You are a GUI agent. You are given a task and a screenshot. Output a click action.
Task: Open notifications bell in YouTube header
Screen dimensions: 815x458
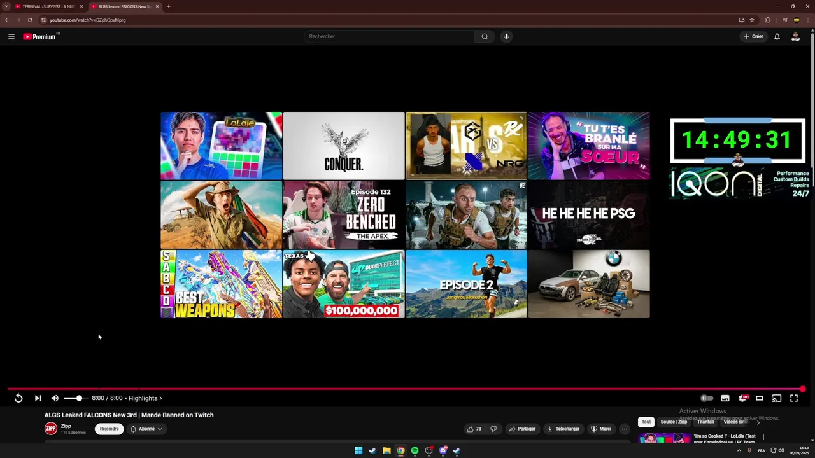(777, 36)
